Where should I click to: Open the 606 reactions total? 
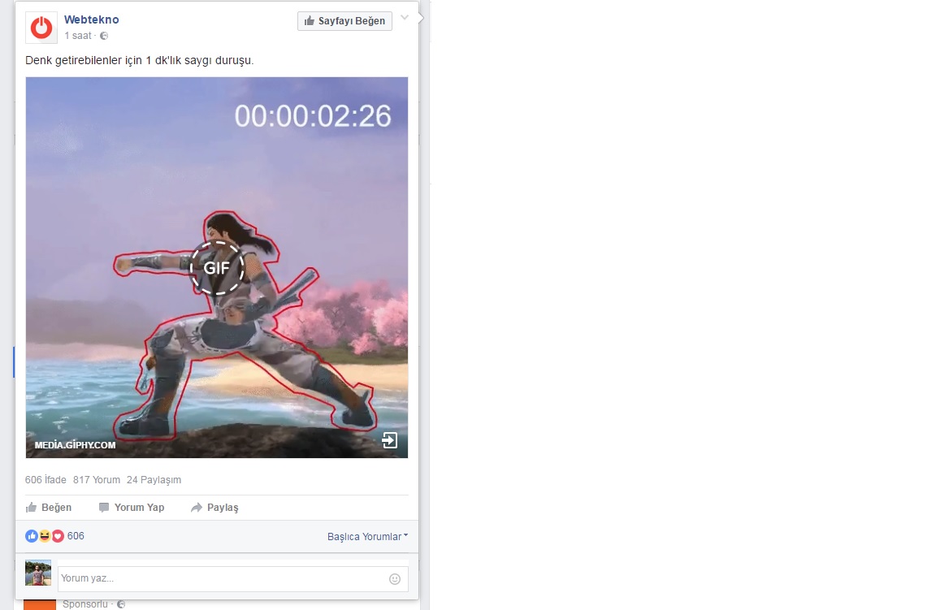point(76,536)
